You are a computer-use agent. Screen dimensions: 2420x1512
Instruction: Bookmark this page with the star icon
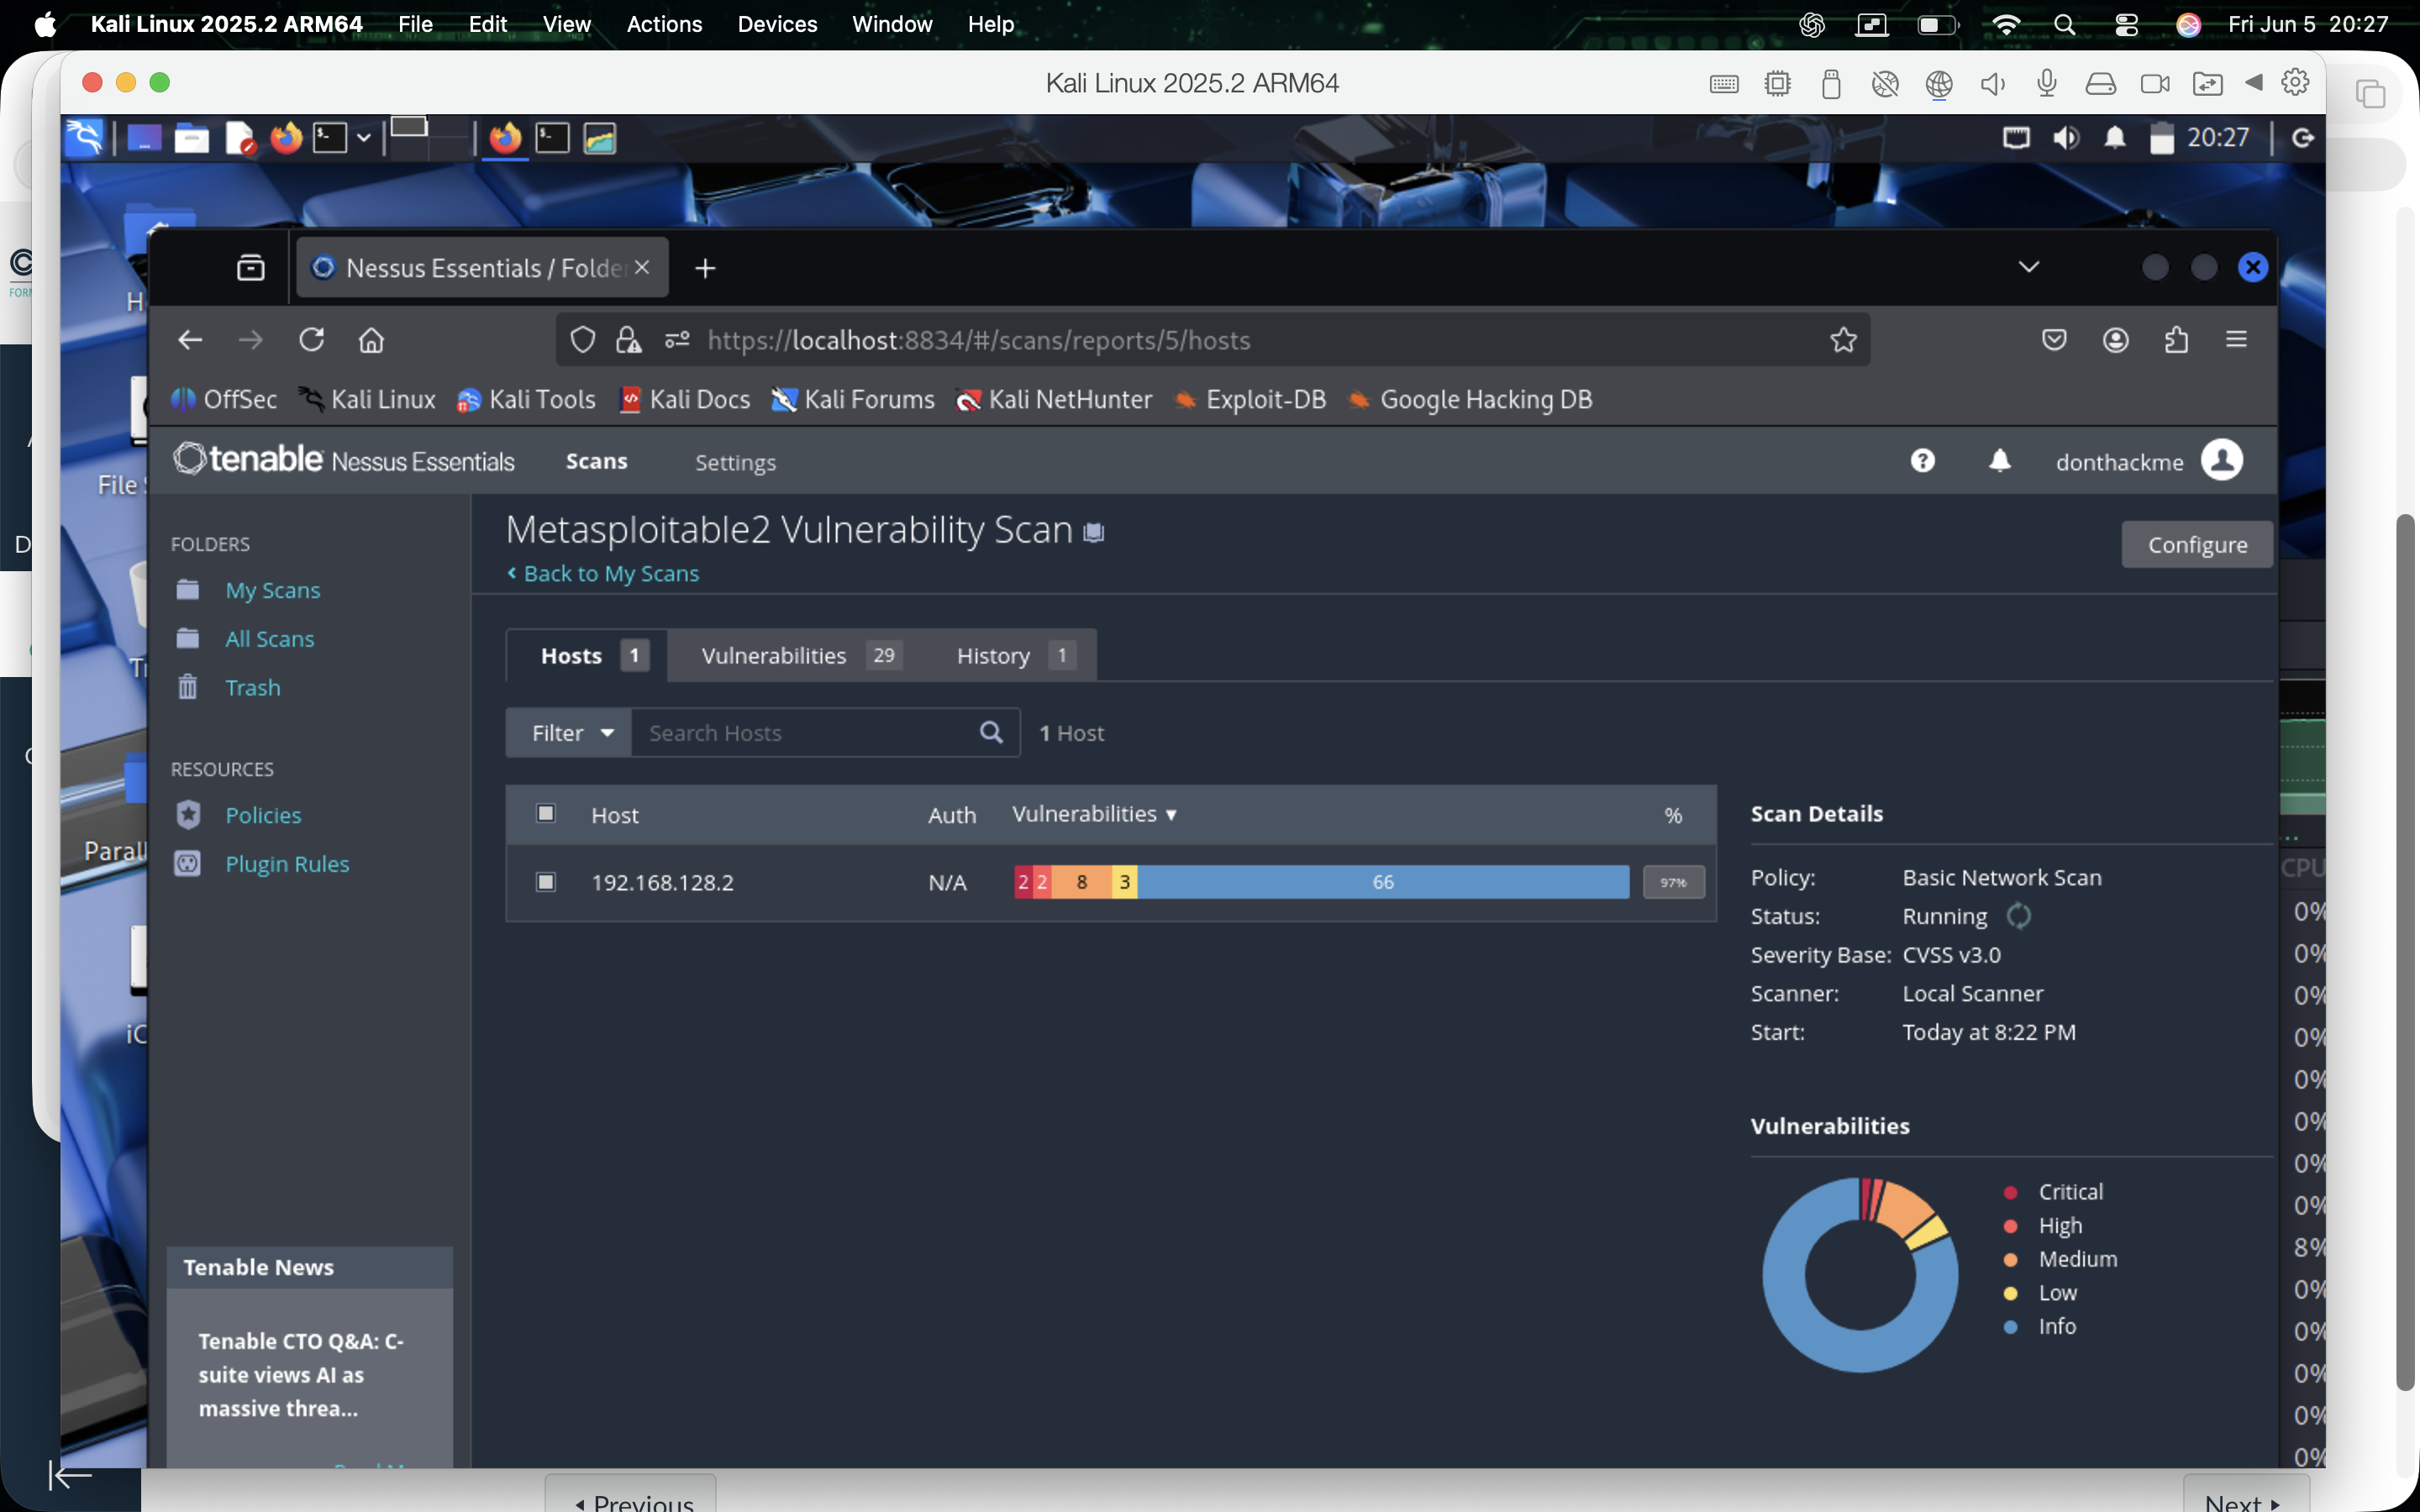point(1843,340)
